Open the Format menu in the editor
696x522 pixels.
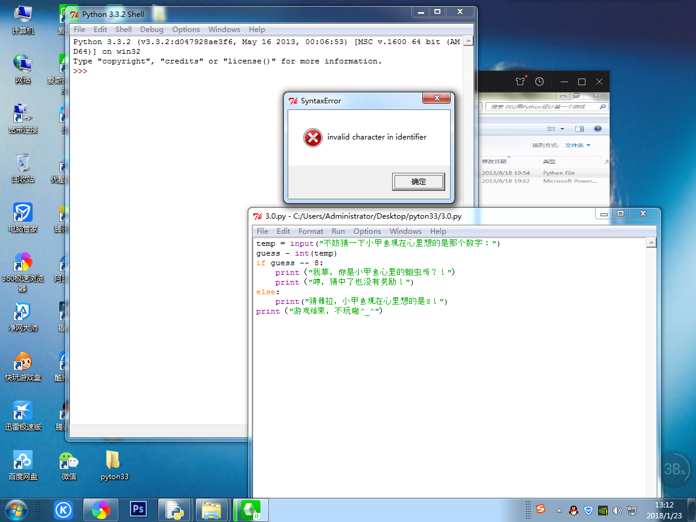point(311,231)
